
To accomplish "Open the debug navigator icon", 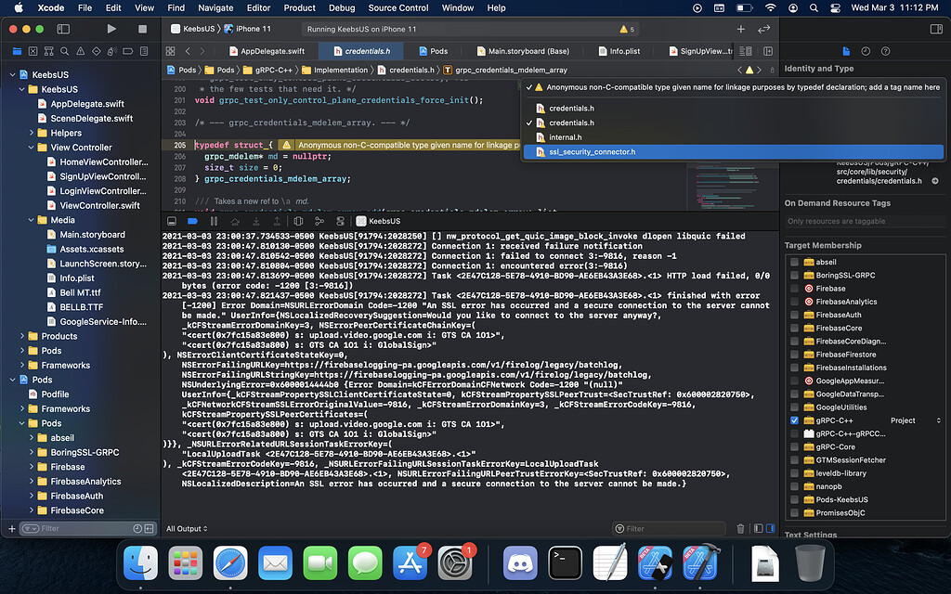I will click(x=111, y=51).
